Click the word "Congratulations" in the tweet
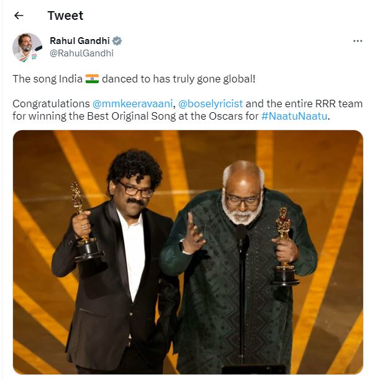Image resolution: width=373 pixels, height=380 pixels. pyautogui.click(x=51, y=104)
